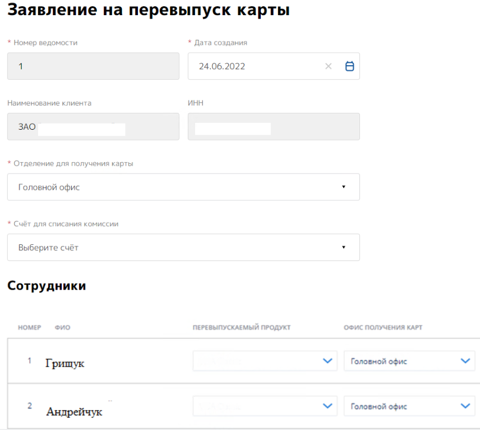The image size is (480, 430).
Task: Clear the creation date with the X icon
Action: point(329,66)
